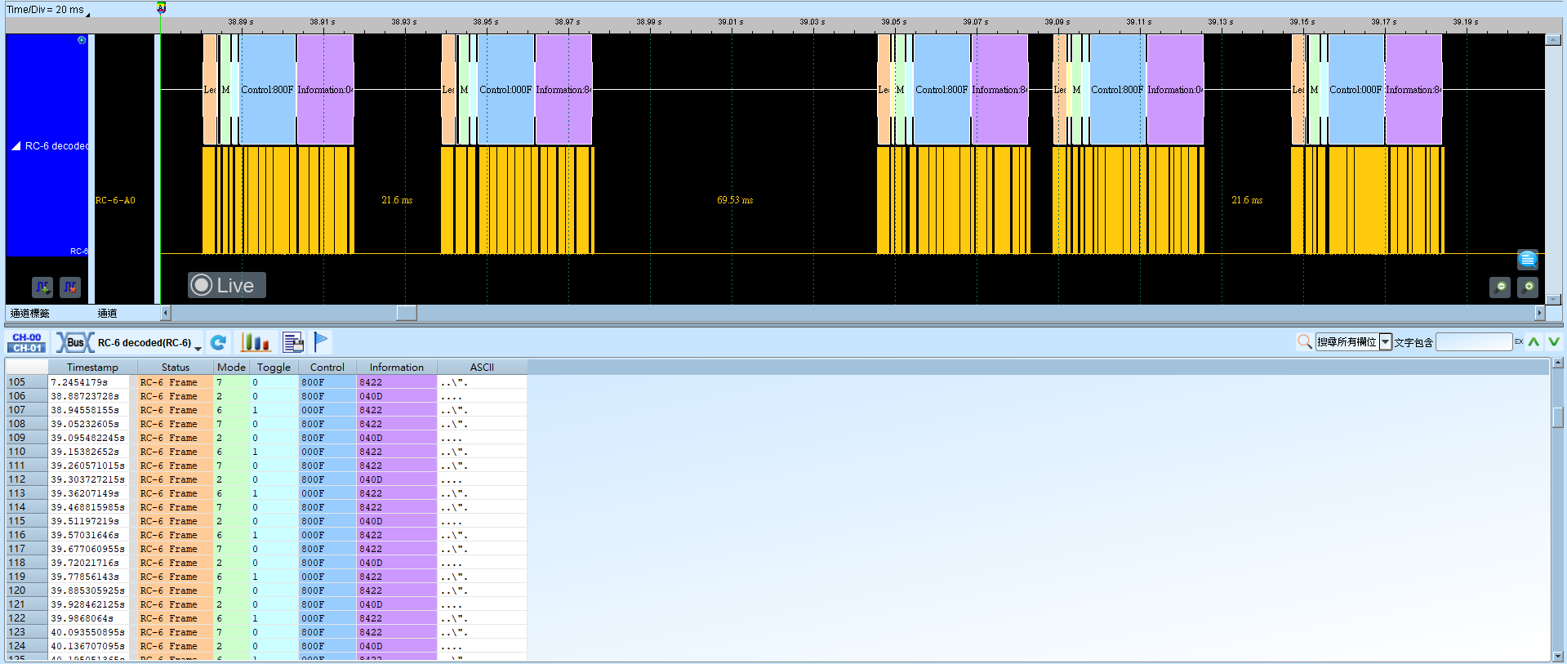Click the green down arrow next result
The height and width of the screenshot is (664, 1567).
pos(1553,341)
